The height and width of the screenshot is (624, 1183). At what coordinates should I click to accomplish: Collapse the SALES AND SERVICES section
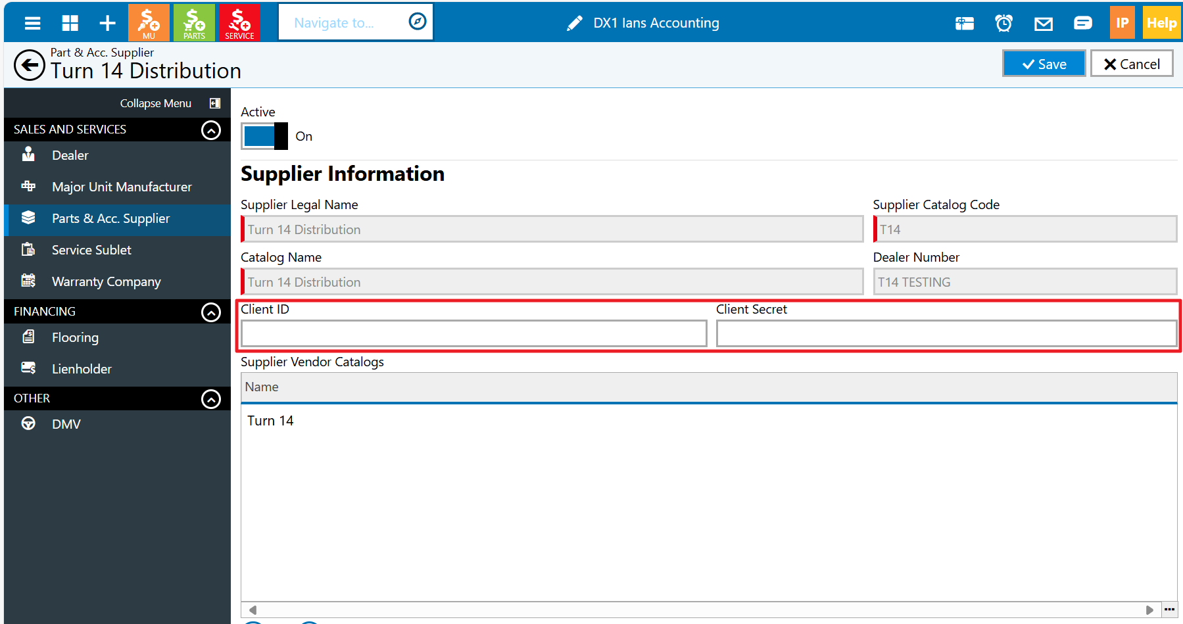210,130
